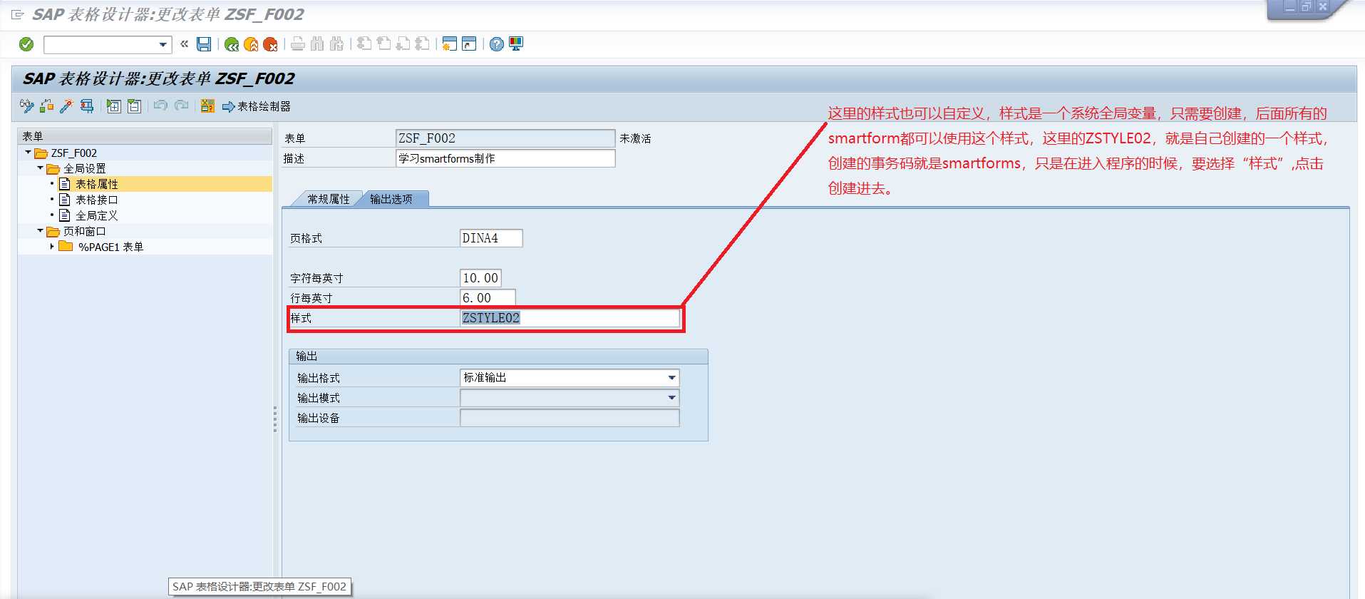Click the splitter handle beside the tree
1365x599 pixels.
[275, 419]
